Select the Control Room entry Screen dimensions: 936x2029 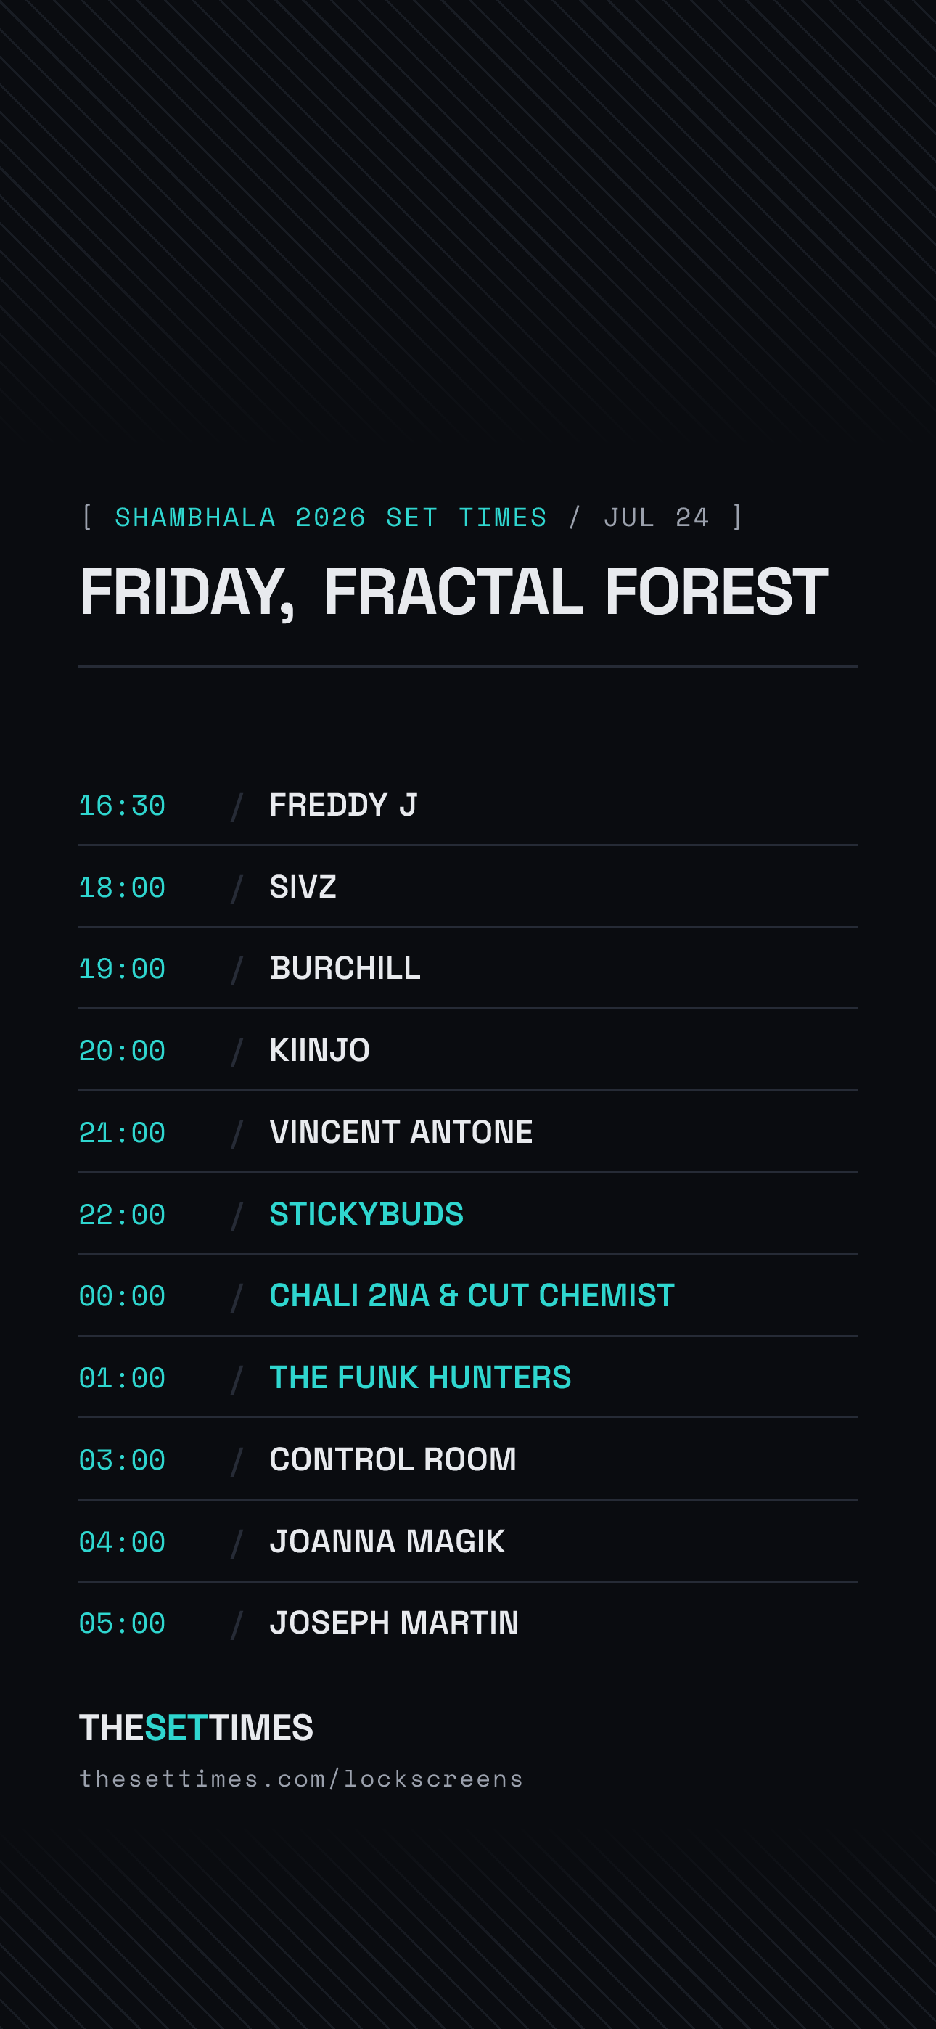point(467,1459)
